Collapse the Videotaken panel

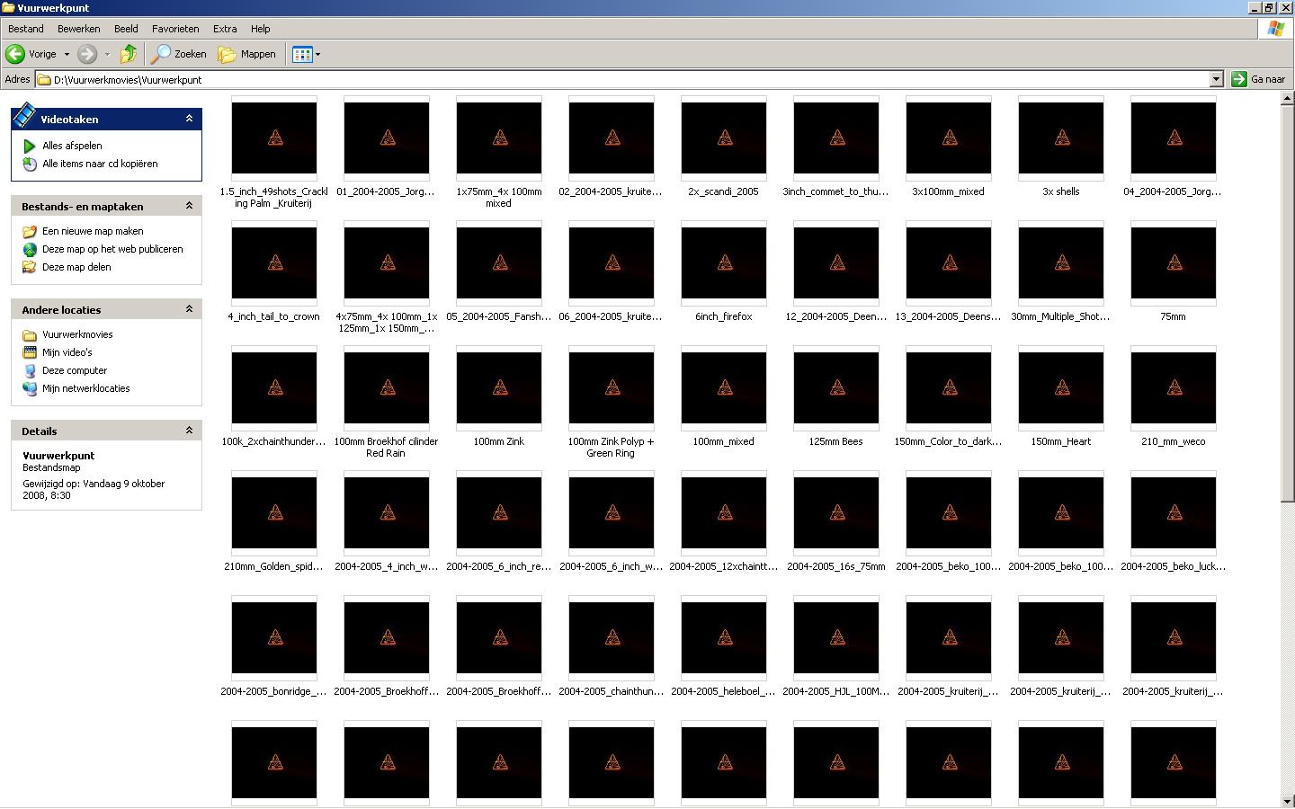[189, 119]
